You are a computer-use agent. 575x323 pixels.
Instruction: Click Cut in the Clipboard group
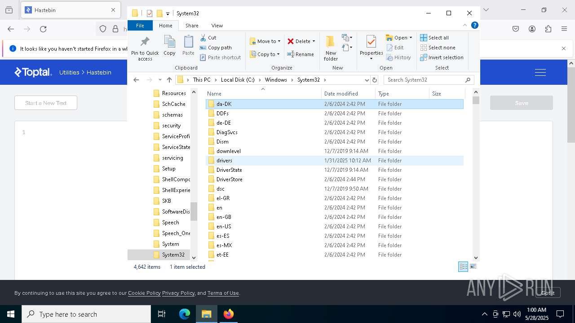tap(208, 38)
